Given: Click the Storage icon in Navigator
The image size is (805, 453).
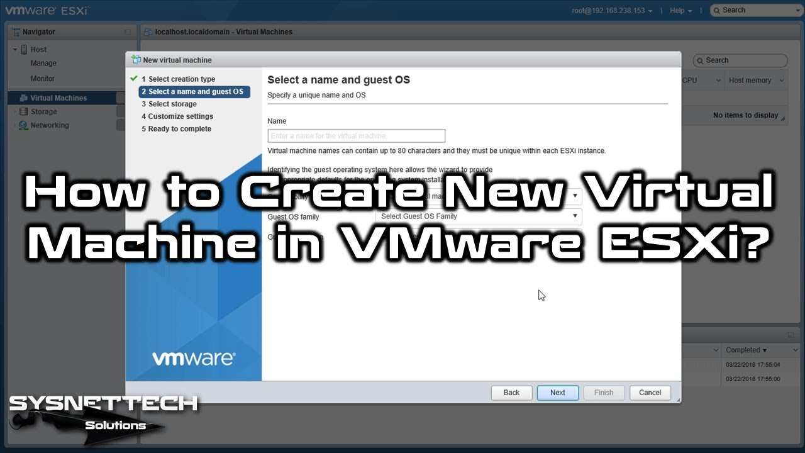Looking at the screenshot, I should (x=24, y=112).
